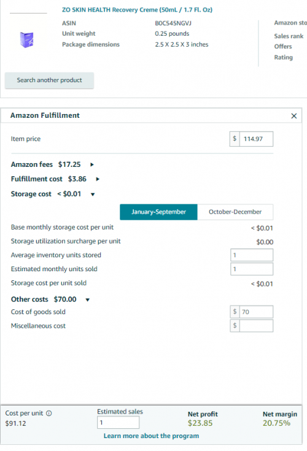Collapse the Storage cost section arrow
This screenshot has height=451, width=307.
tap(93, 195)
